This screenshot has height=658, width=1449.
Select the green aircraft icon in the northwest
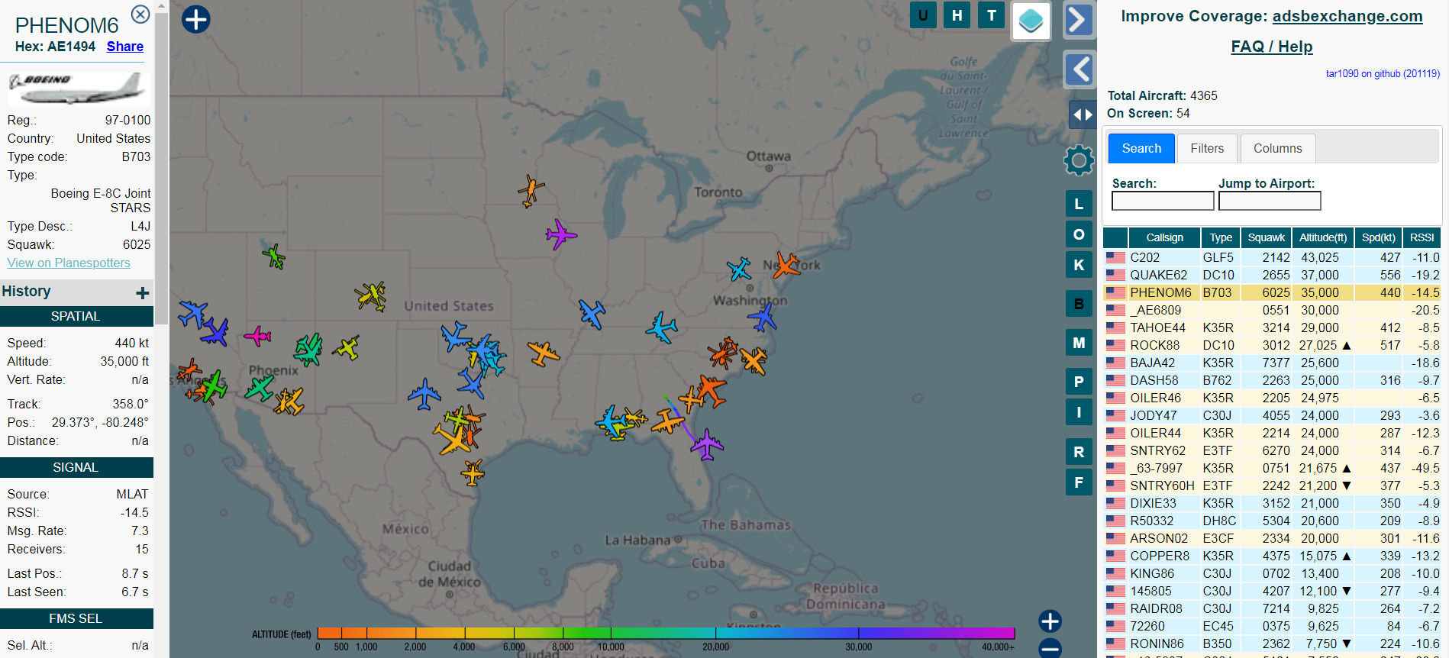[x=274, y=256]
